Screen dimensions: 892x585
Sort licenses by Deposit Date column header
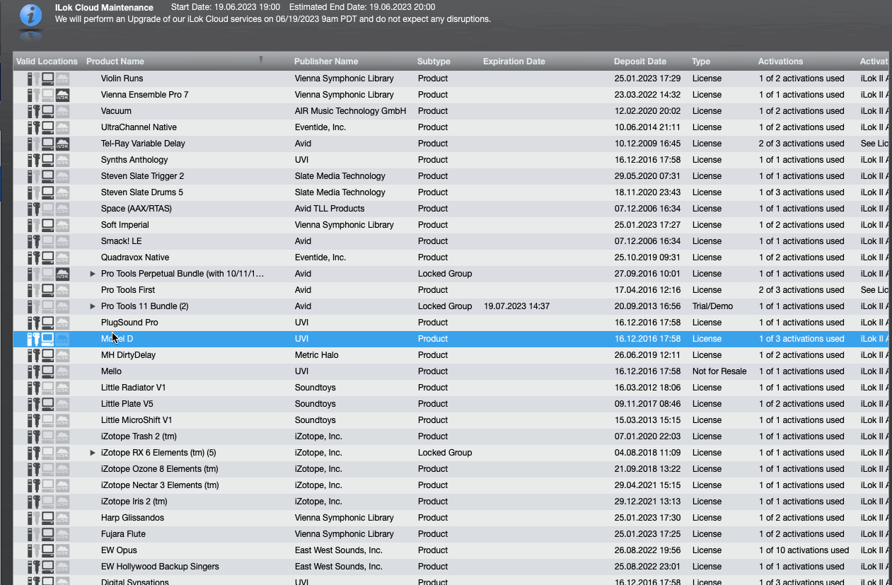click(x=640, y=62)
